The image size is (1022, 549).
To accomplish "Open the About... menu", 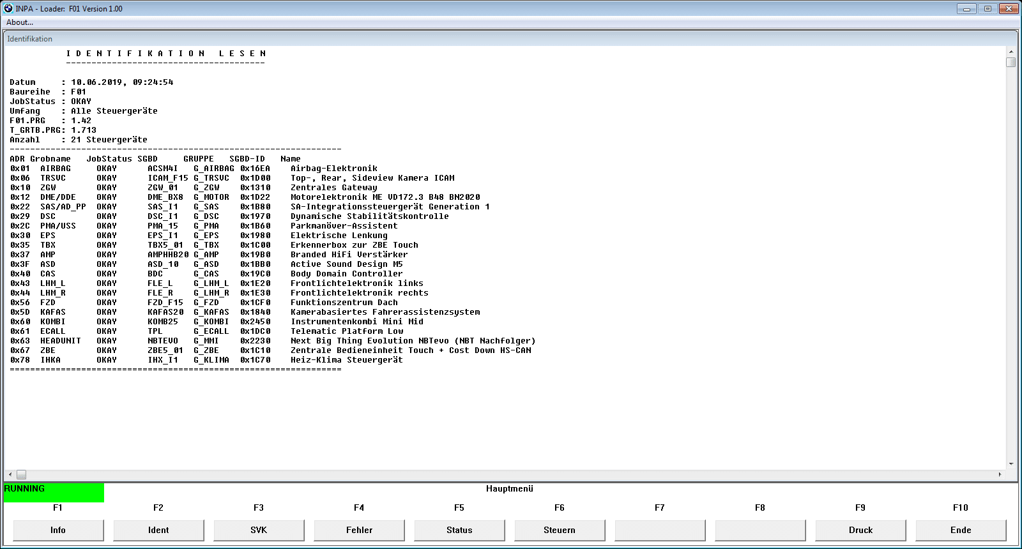I will (20, 22).
